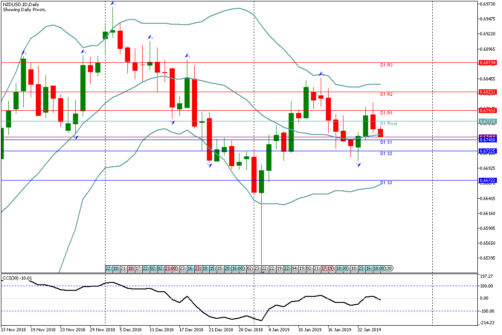
Task: Select the D1 S1 support label
Action: tap(386, 142)
